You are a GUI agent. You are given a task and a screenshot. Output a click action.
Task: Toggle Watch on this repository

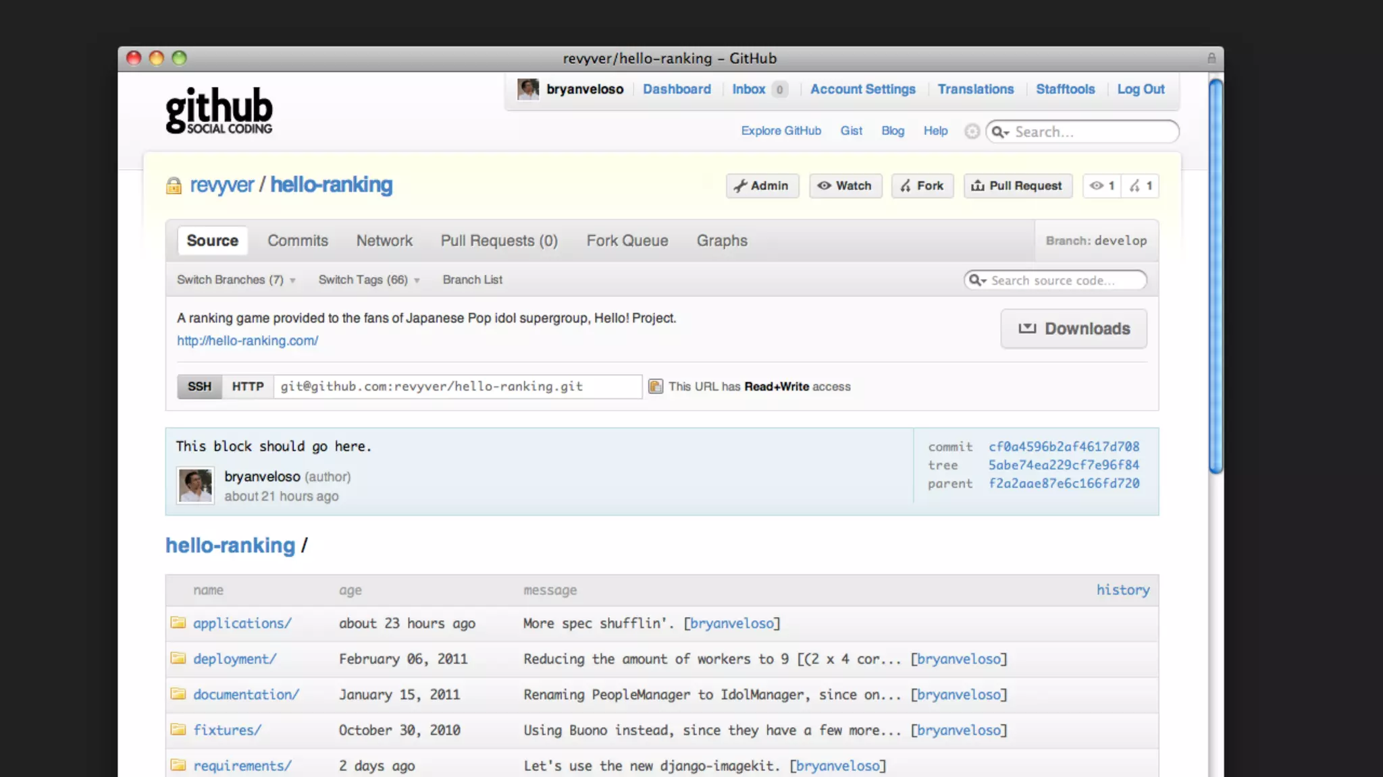tap(845, 185)
